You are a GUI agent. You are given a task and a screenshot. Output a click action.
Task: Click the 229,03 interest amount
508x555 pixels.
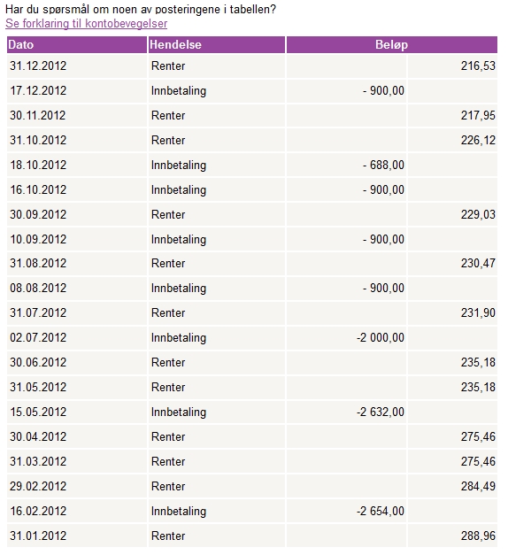pyautogui.click(x=478, y=214)
